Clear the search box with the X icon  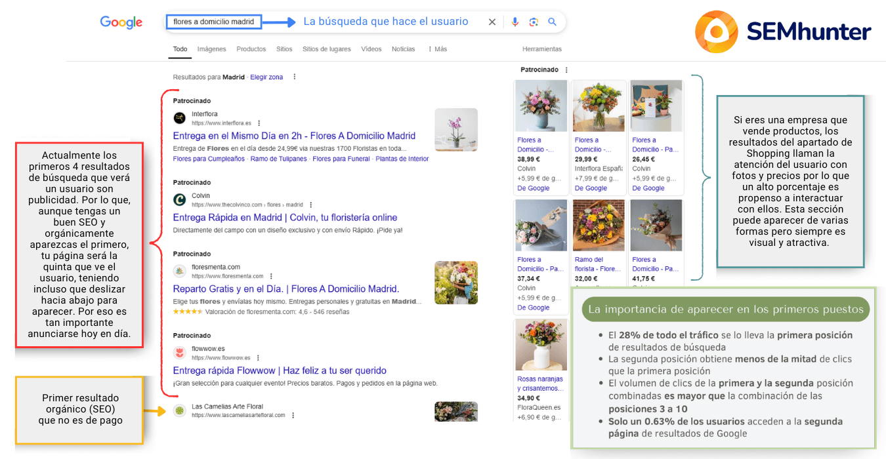click(x=492, y=22)
